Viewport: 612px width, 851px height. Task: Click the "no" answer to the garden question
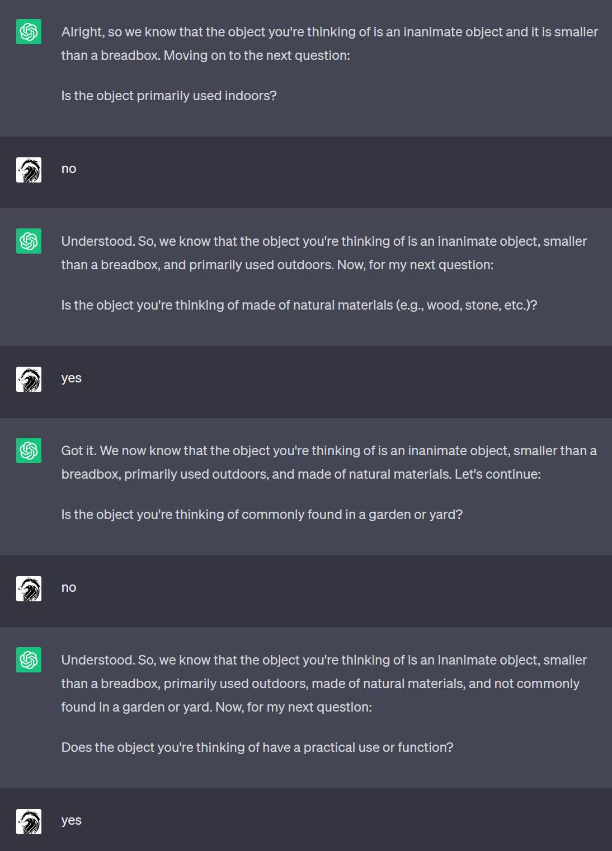[69, 587]
